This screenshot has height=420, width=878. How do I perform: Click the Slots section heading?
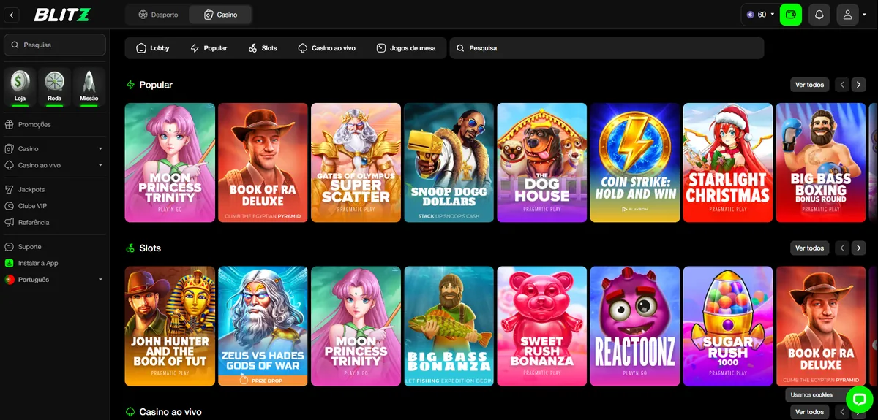pyautogui.click(x=150, y=248)
